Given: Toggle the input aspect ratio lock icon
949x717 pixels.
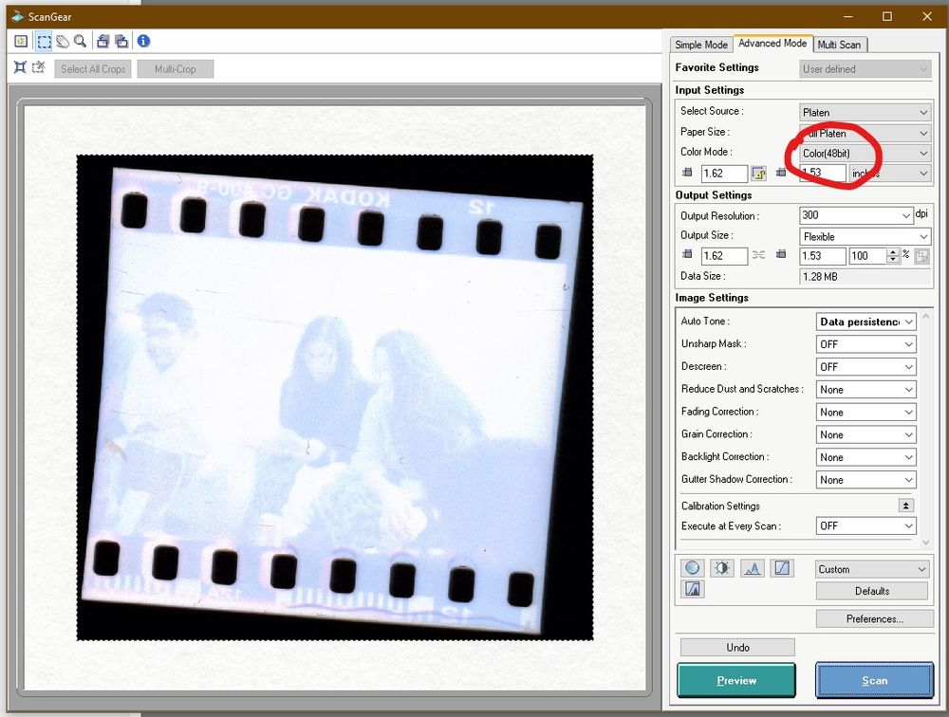Looking at the screenshot, I should point(758,174).
